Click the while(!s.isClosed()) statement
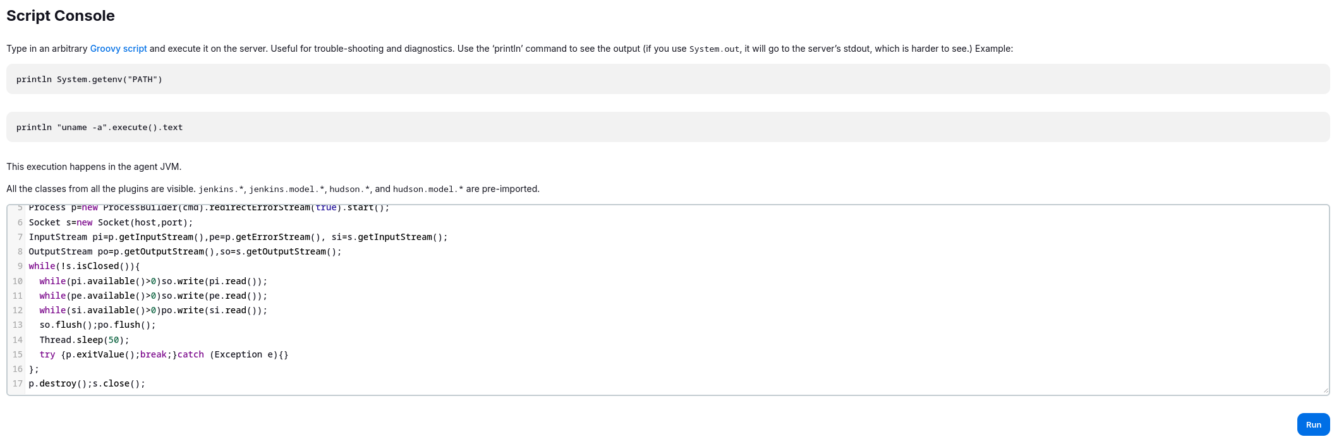 84,266
